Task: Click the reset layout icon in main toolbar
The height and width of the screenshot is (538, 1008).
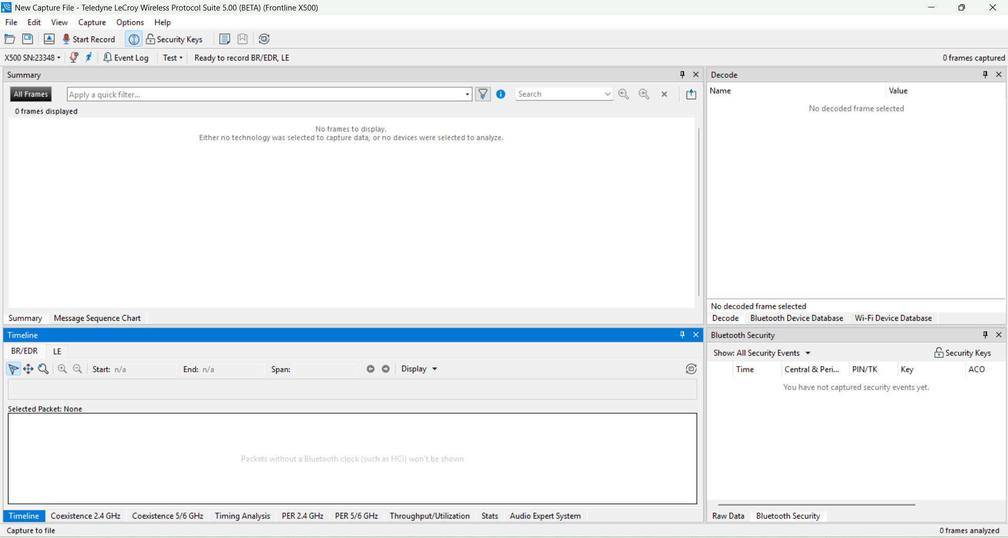Action: pyautogui.click(x=264, y=39)
